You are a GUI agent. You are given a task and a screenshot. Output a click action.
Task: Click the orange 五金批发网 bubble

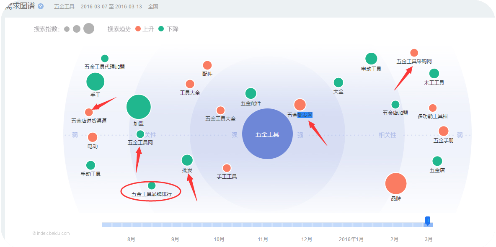pos(300,105)
